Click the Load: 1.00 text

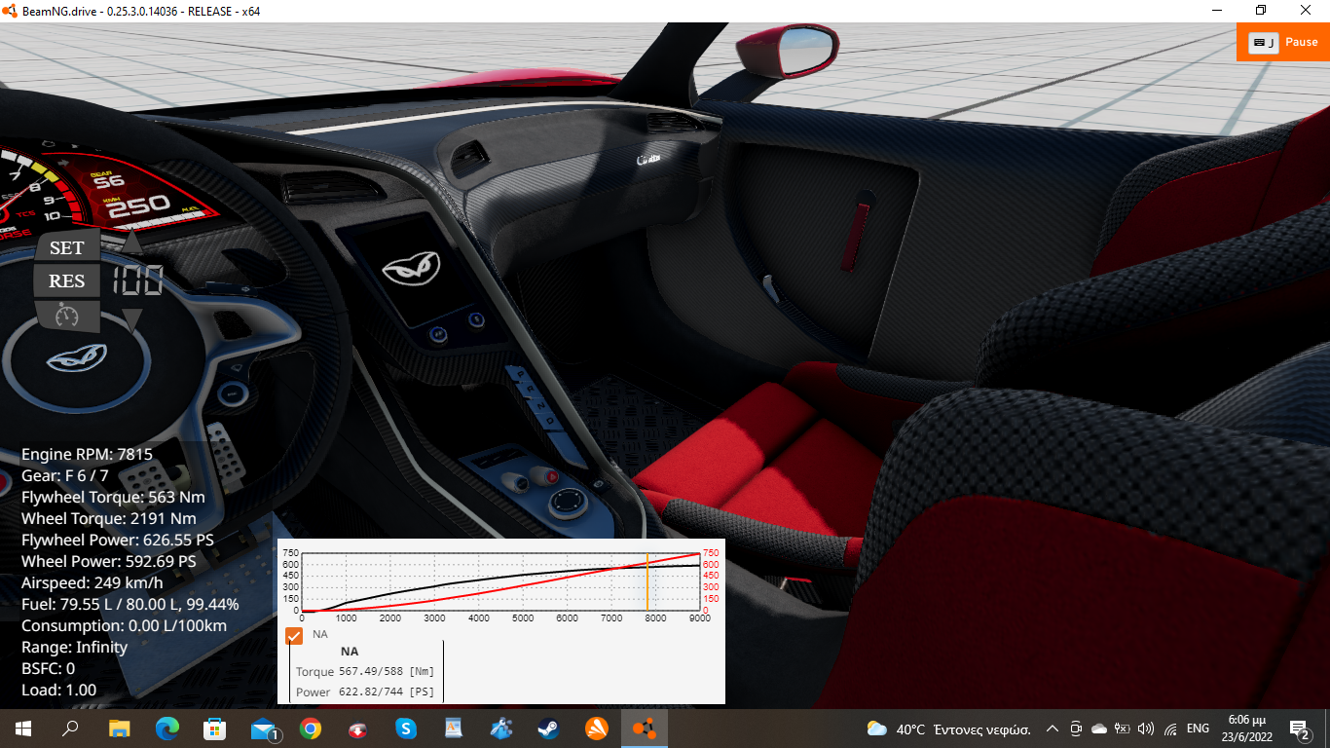click(58, 690)
